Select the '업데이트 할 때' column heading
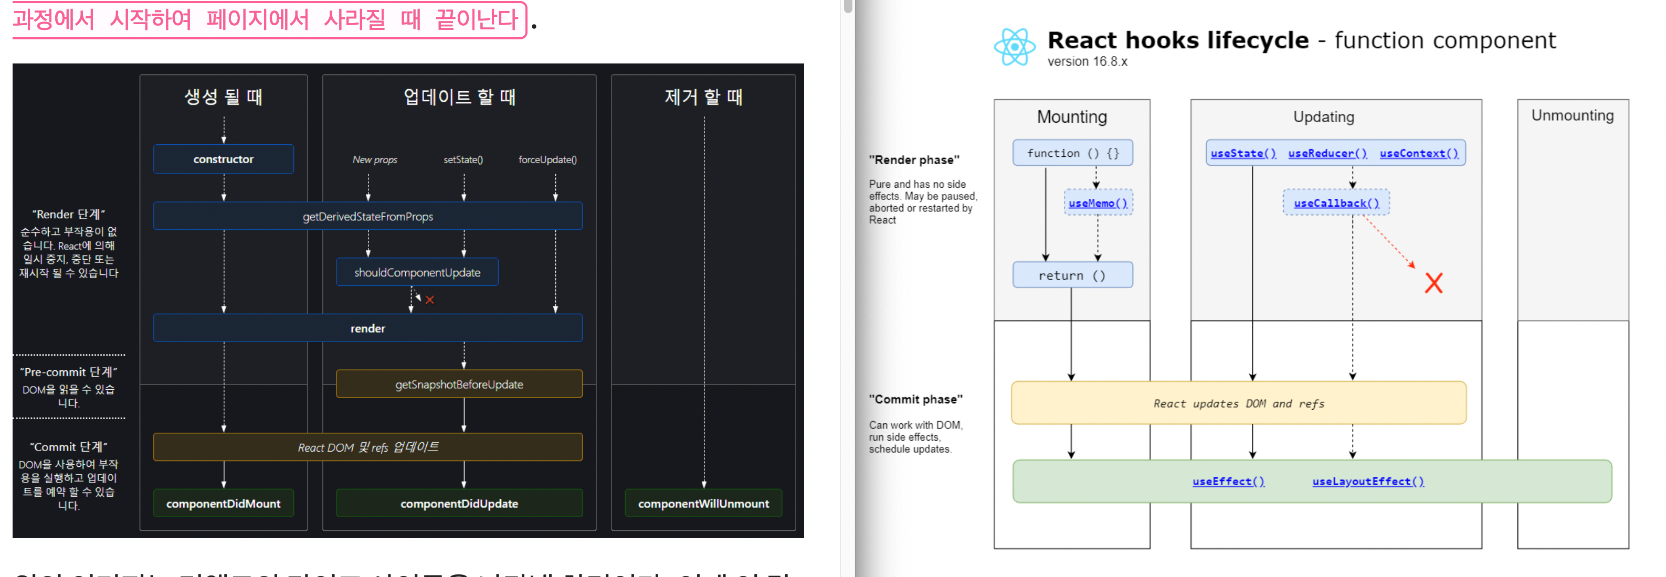The image size is (1666, 577). (x=459, y=97)
